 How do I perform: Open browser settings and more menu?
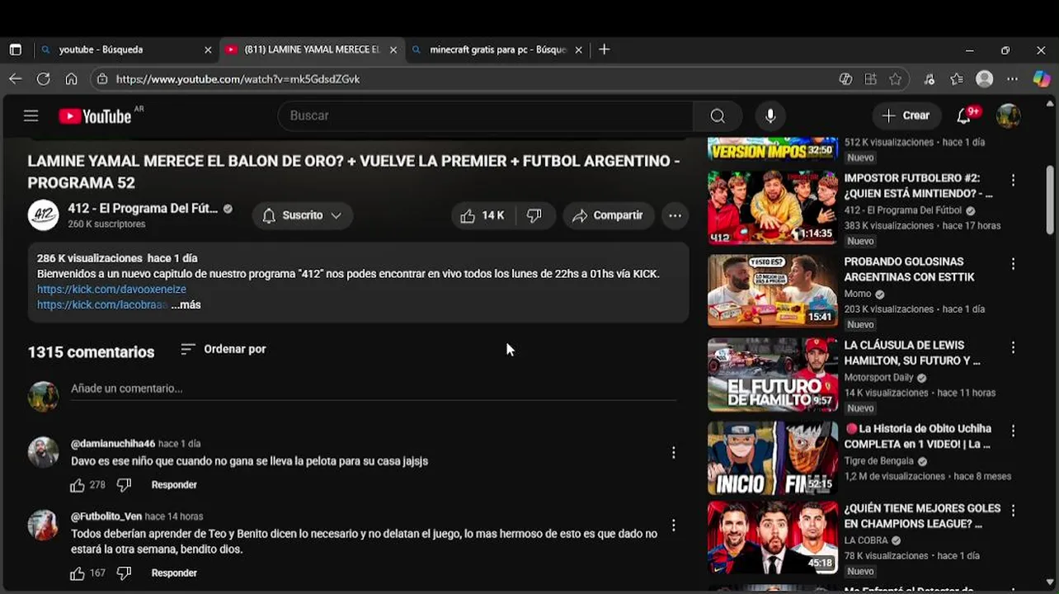pos(1013,79)
